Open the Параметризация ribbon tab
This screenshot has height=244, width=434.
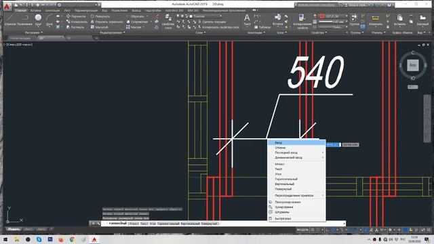coord(86,11)
